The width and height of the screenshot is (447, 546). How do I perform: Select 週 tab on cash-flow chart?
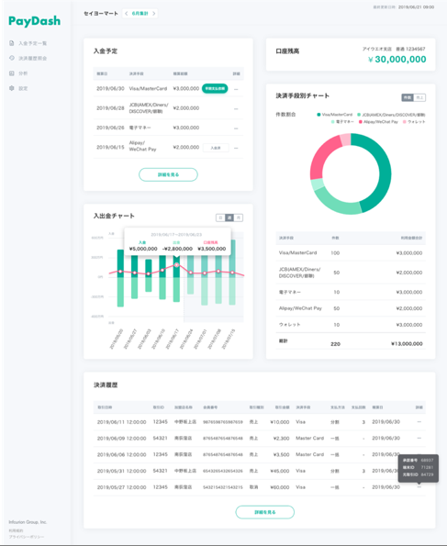click(229, 217)
